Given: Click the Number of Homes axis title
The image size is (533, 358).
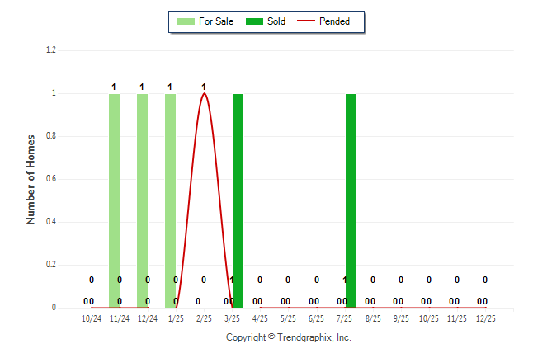Looking at the screenshot, I should point(31,179).
